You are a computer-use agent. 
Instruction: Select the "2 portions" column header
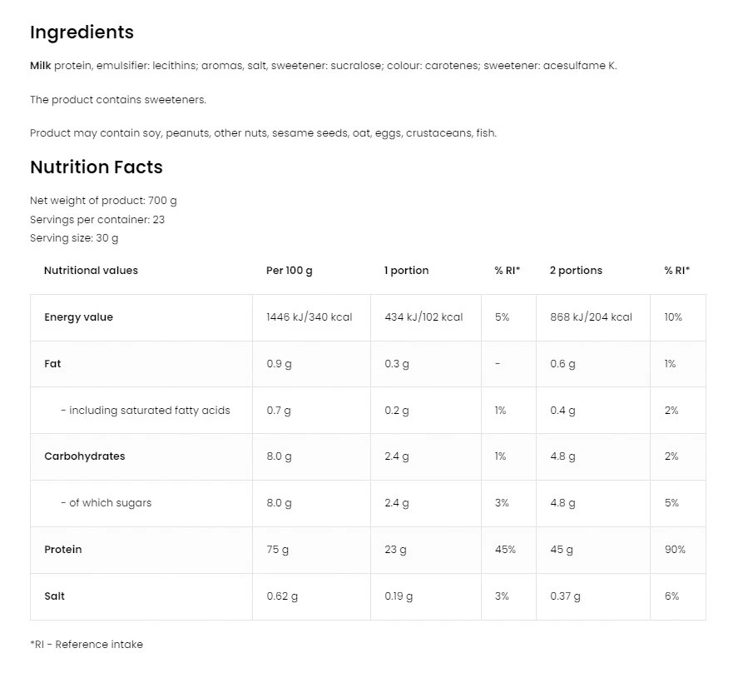coord(576,271)
